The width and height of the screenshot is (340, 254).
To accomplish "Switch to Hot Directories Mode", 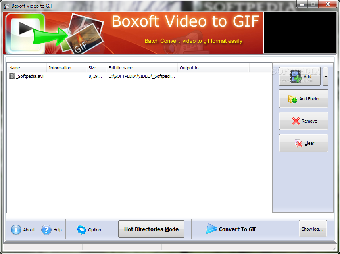I will [x=151, y=229].
